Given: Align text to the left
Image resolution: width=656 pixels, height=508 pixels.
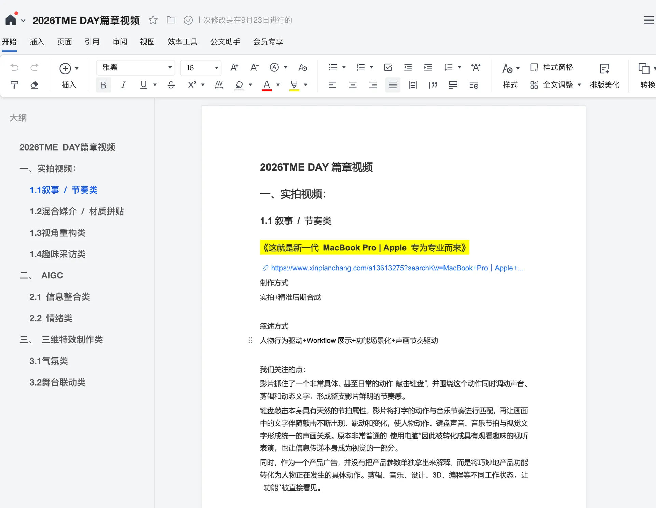Looking at the screenshot, I should (x=332, y=85).
